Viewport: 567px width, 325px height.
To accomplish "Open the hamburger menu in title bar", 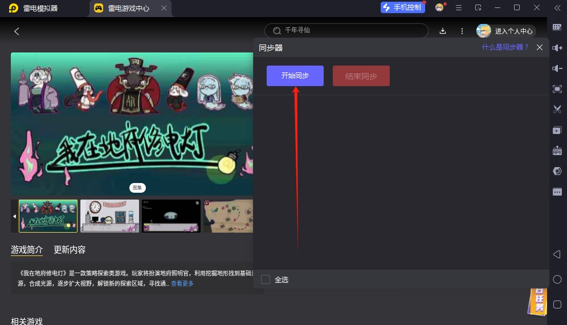I will (459, 7).
